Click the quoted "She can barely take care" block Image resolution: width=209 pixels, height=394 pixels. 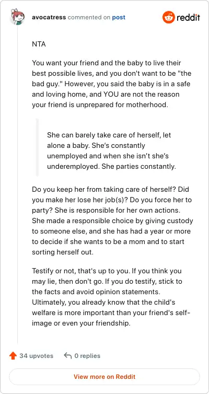click(x=111, y=151)
